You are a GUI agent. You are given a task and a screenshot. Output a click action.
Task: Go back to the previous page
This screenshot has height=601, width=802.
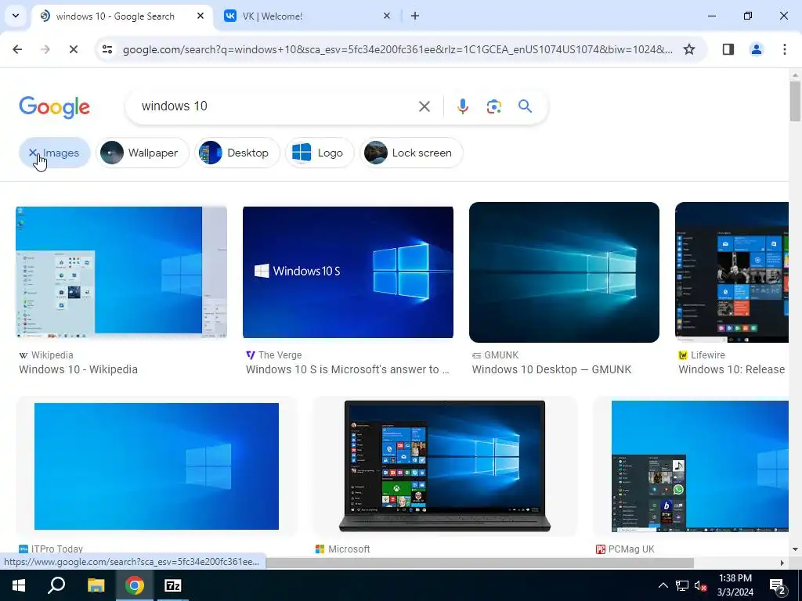17,49
